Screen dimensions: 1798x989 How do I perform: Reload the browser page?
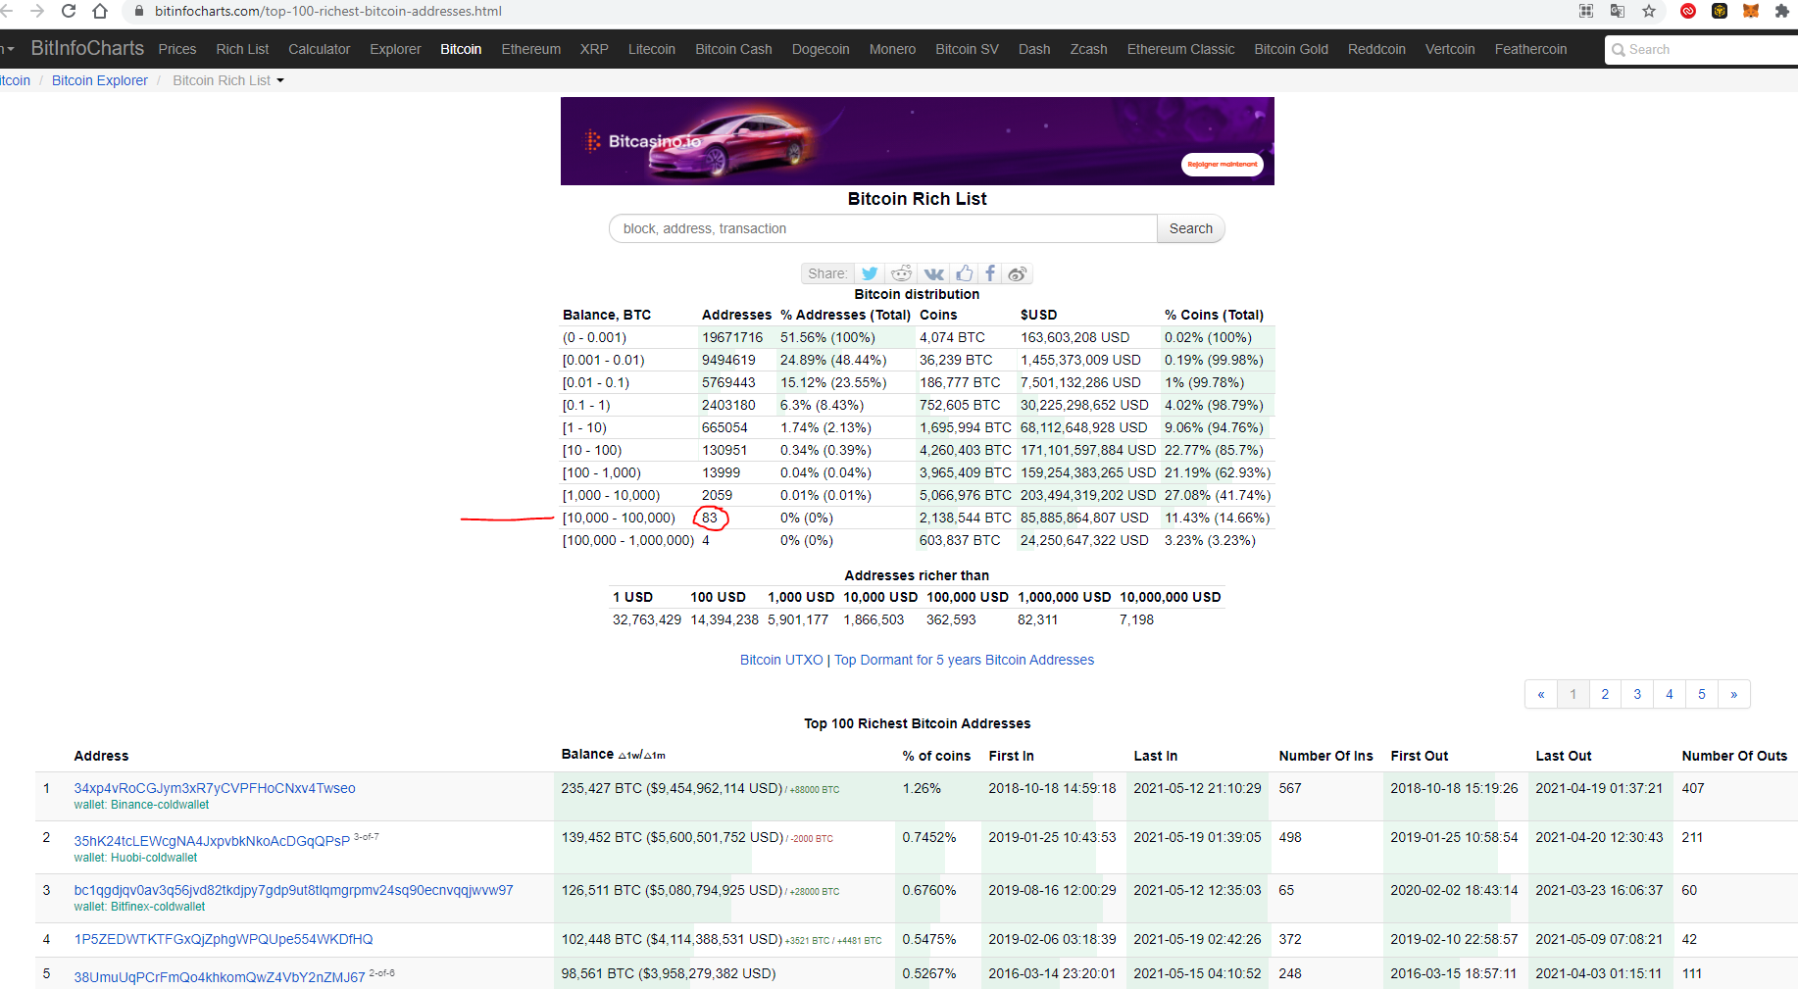pos(69,11)
